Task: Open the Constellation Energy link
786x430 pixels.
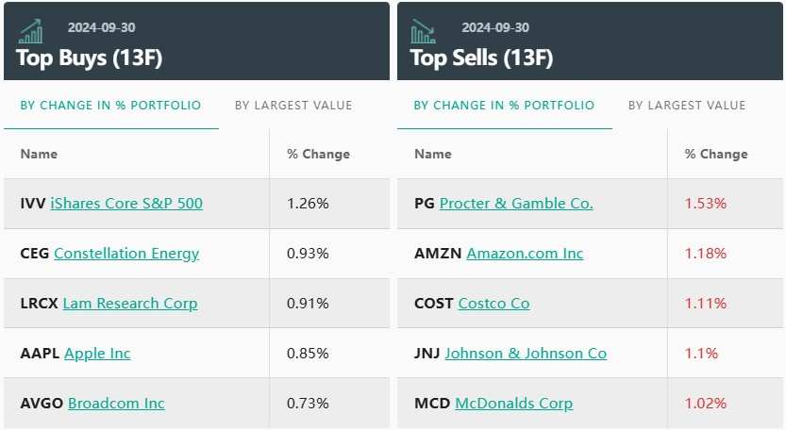Action: (x=126, y=254)
